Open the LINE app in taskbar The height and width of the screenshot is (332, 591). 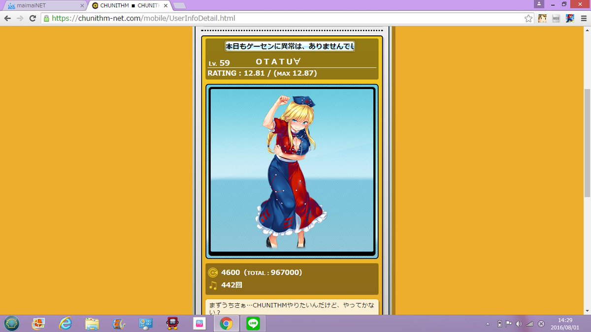coord(253,323)
